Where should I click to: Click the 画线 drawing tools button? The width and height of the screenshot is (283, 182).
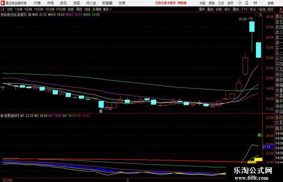tap(236, 9)
